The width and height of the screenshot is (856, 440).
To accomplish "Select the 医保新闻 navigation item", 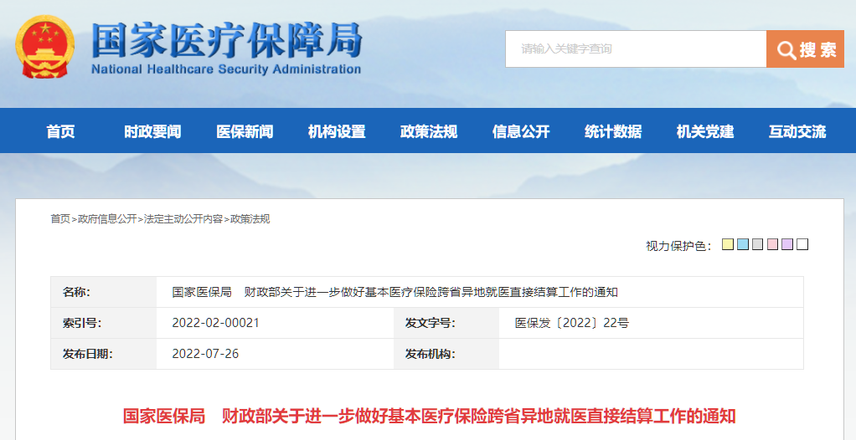I will [x=245, y=131].
